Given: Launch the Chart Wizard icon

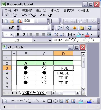Looking at the screenshot, I should point(20,21).
